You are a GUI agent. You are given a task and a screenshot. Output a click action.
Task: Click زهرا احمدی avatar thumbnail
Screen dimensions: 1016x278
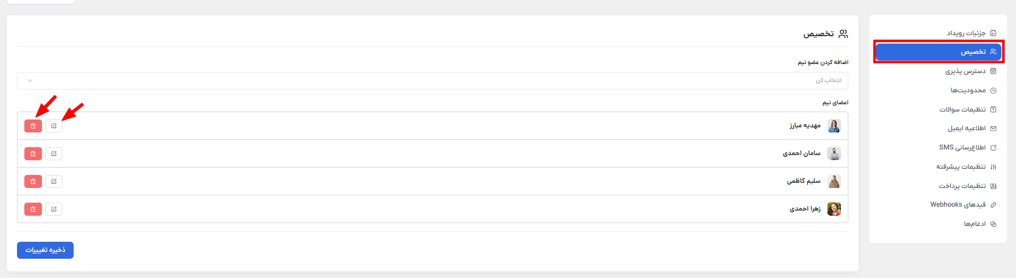click(834, 209)
